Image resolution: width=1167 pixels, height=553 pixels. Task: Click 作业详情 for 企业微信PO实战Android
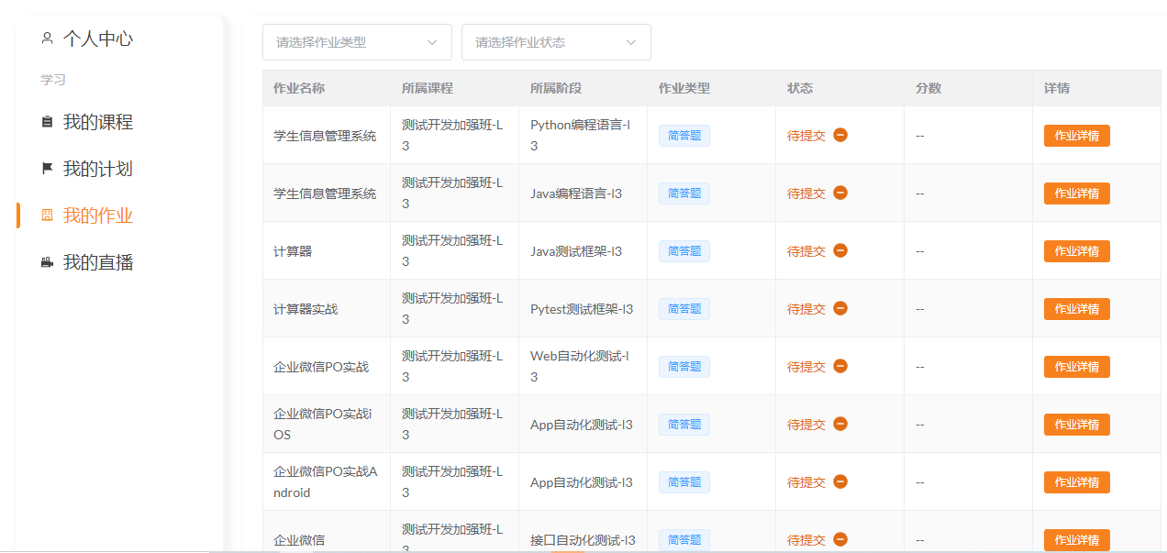tap(1076, 482)
